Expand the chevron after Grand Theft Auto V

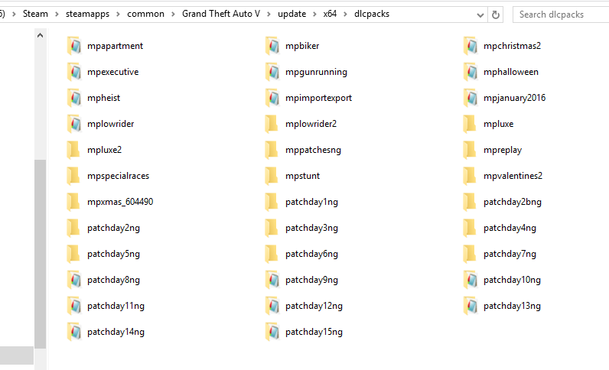[x=269, y=15]
